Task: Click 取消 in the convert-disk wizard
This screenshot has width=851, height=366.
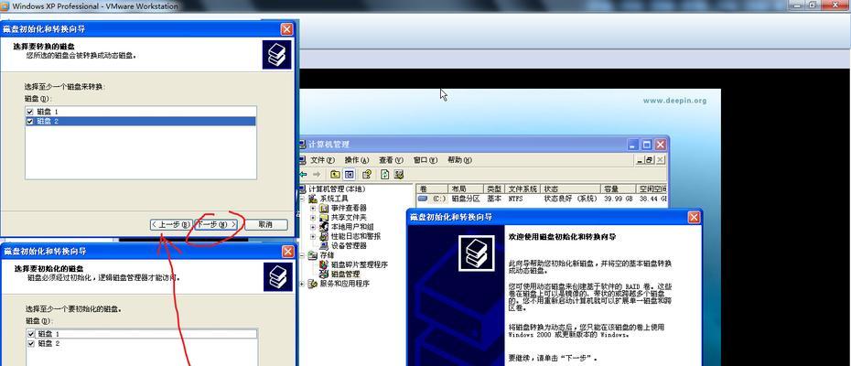Action: pos(265,224)
